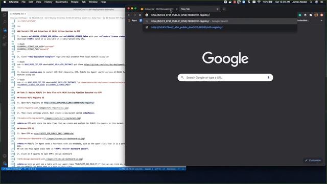Open the Extensions icon in VS Code activity bar

(5, 44)
